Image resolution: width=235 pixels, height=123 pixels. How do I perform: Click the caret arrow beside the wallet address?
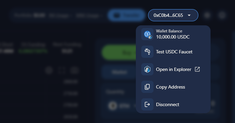point(189,15)
